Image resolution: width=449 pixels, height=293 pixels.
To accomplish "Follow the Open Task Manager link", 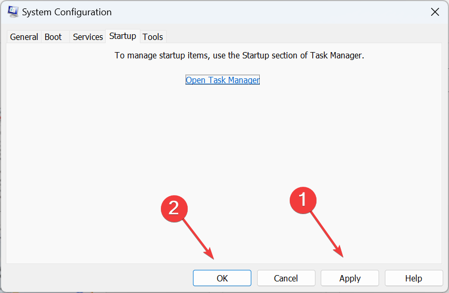I will [x=222, y=80].
